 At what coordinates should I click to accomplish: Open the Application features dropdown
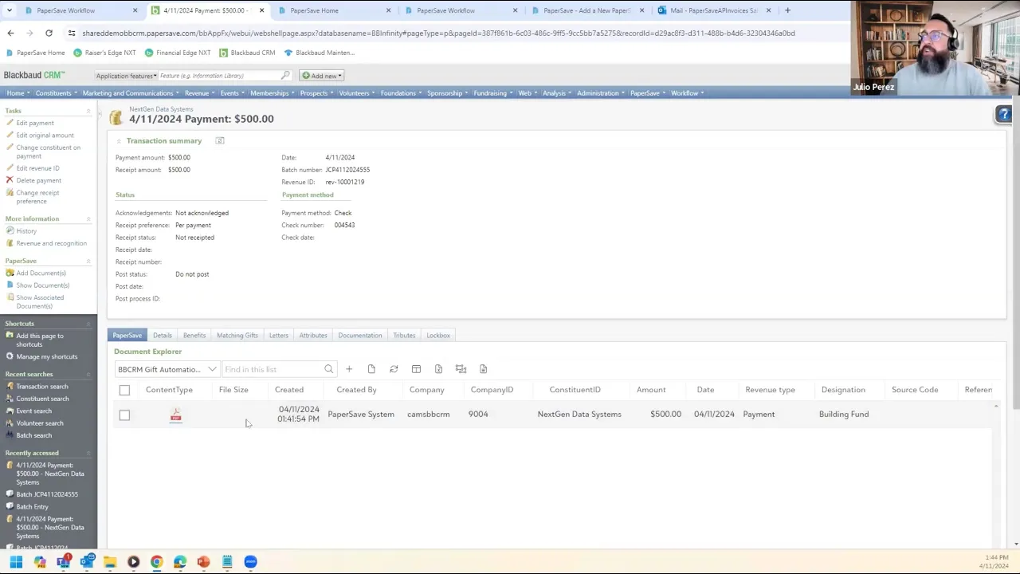pyautogui.click(x=126, y=76)
